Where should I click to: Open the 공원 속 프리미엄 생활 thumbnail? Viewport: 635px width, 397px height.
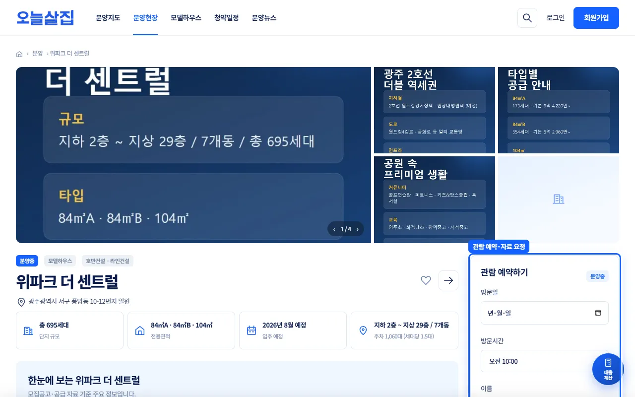[x=435, y=199]
